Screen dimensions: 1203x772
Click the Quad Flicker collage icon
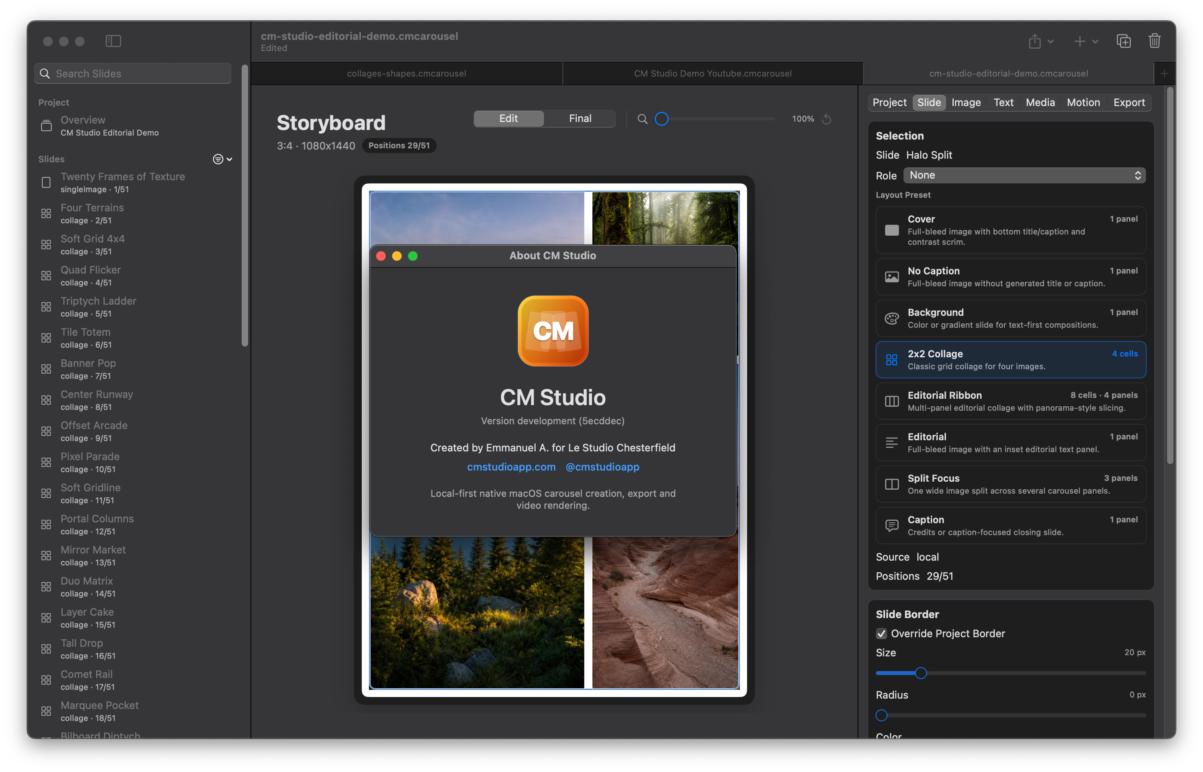pyautogui.click(x=46, y=276)
